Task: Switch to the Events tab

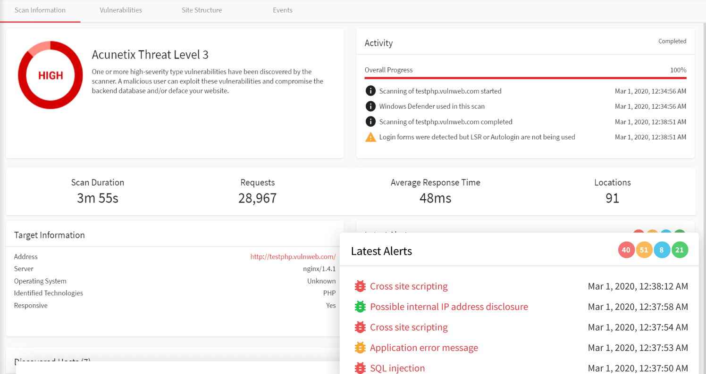Action: (282, 10)
